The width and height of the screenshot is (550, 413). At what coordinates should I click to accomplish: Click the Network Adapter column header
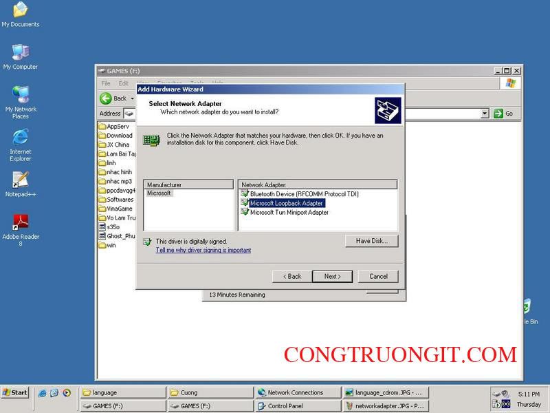(x=318, y=184)
